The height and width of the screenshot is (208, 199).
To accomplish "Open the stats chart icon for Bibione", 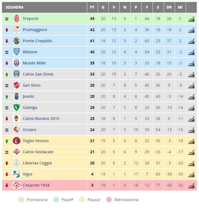I will point(191,52).
